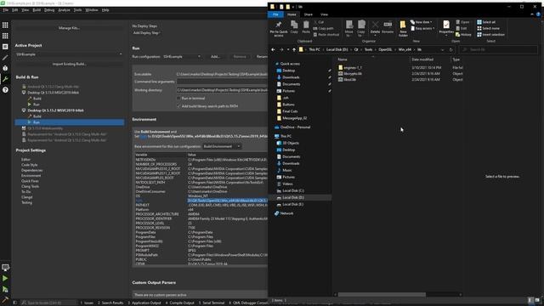Open the Analyze menu in Qt Creator
544x306 pixels.
tap(64, 10)
